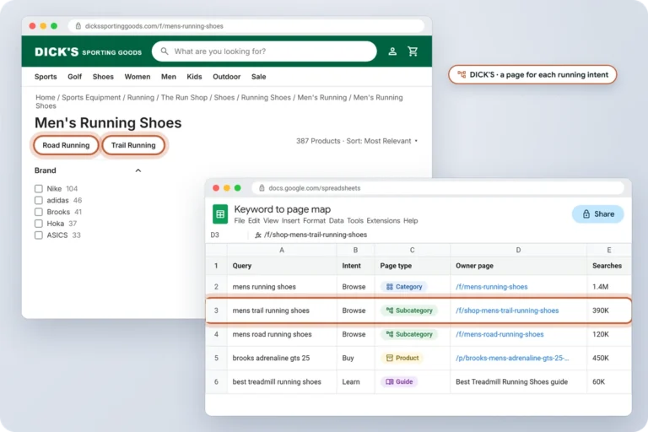Open the Kids navigation menu

pyautogui.click(x=194, y=77)
